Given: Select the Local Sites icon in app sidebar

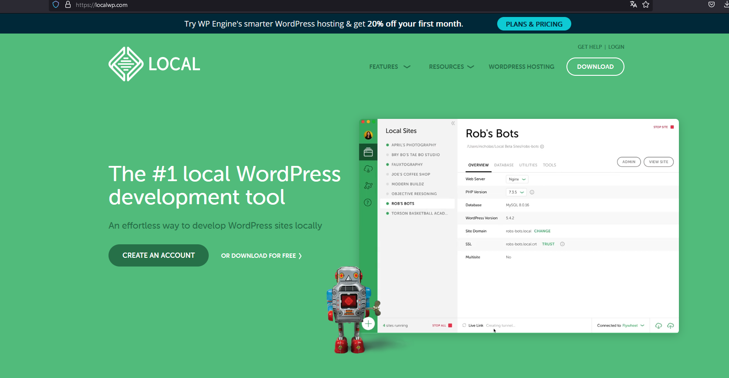Looking at the screenshot, I should point(368,152).
